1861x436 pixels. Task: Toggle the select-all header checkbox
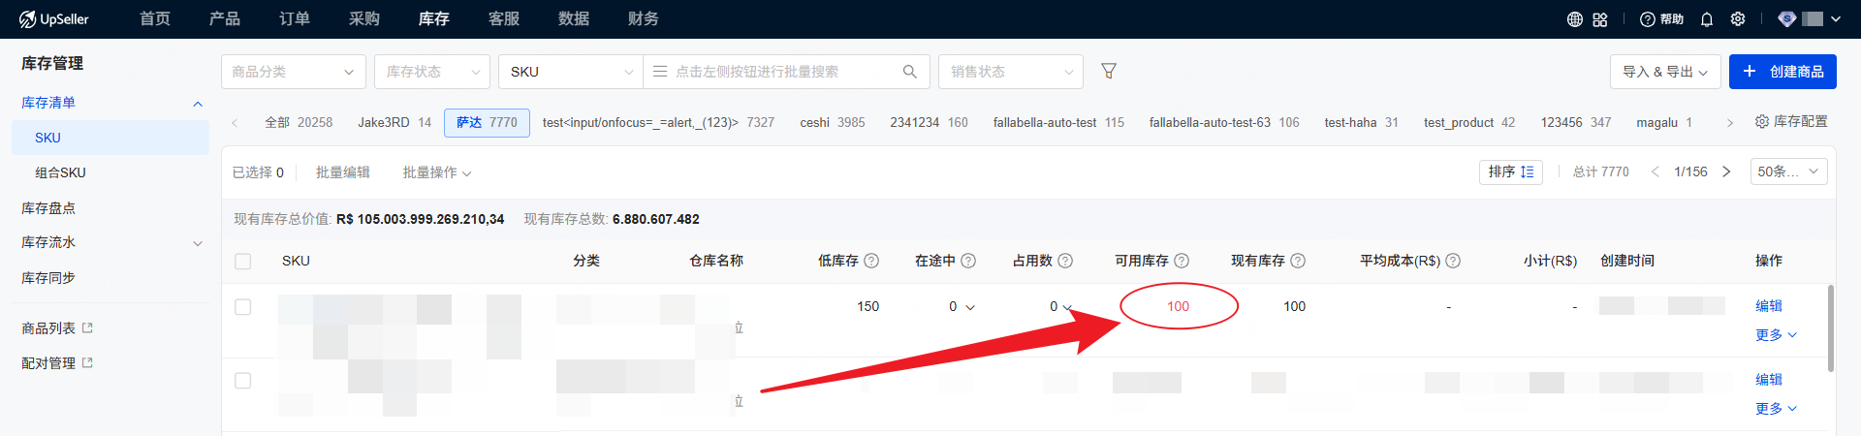tap(243, 261)
